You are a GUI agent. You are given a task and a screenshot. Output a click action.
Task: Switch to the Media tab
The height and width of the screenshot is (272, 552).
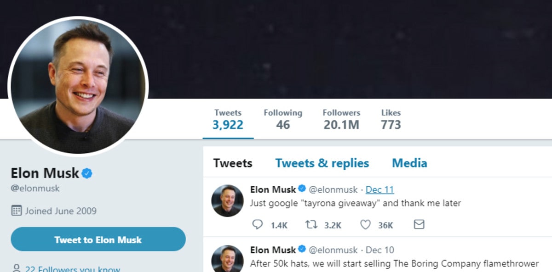click(409, 163)
